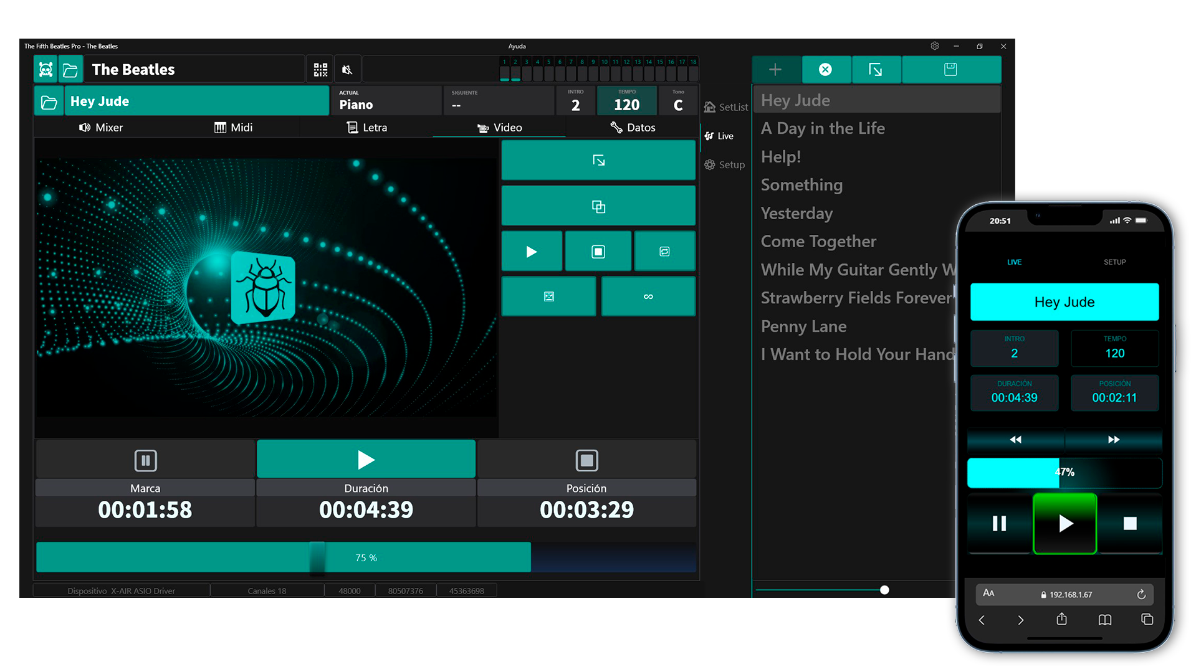Open the folder icon beside Hey Jude
The height and width of the screenshot is (672, 1196).
click(49, 102)
